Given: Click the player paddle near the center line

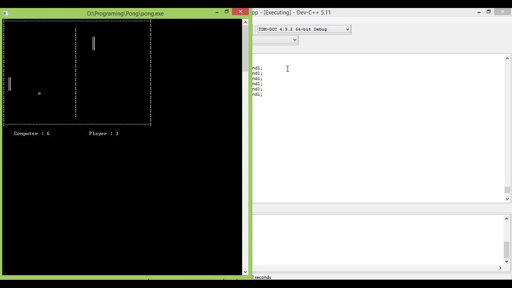Looking at the screenshot, I should click(94, 44).
